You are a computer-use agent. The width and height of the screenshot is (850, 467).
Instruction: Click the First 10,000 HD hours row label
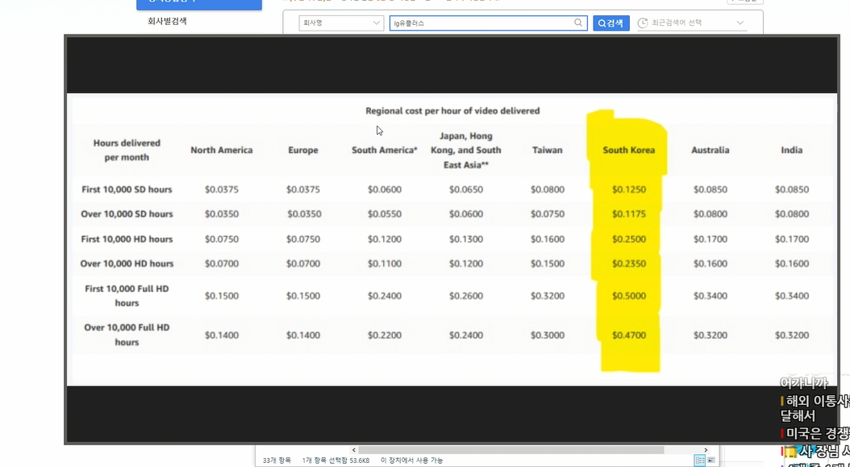click(x=127, y=239)
